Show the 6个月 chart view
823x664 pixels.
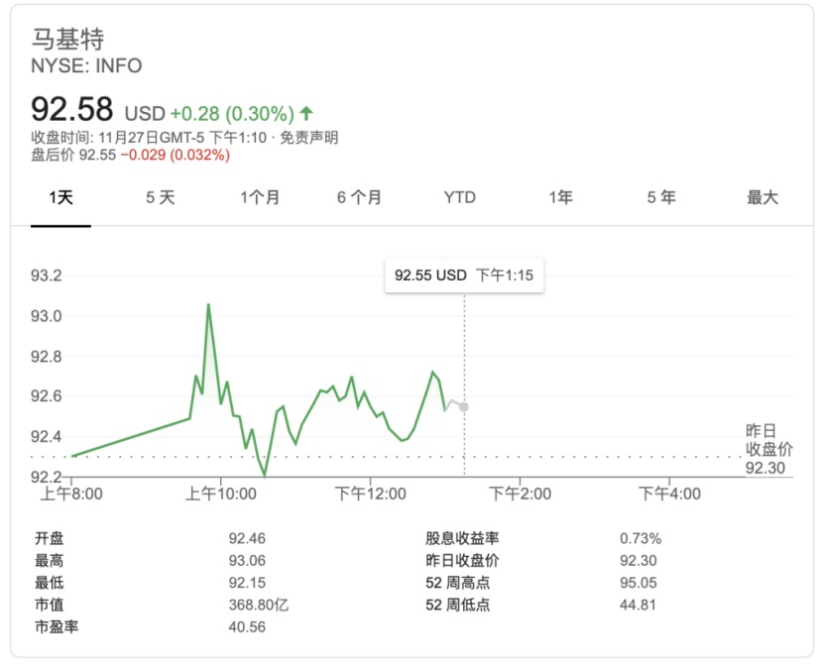pos(359,197)
